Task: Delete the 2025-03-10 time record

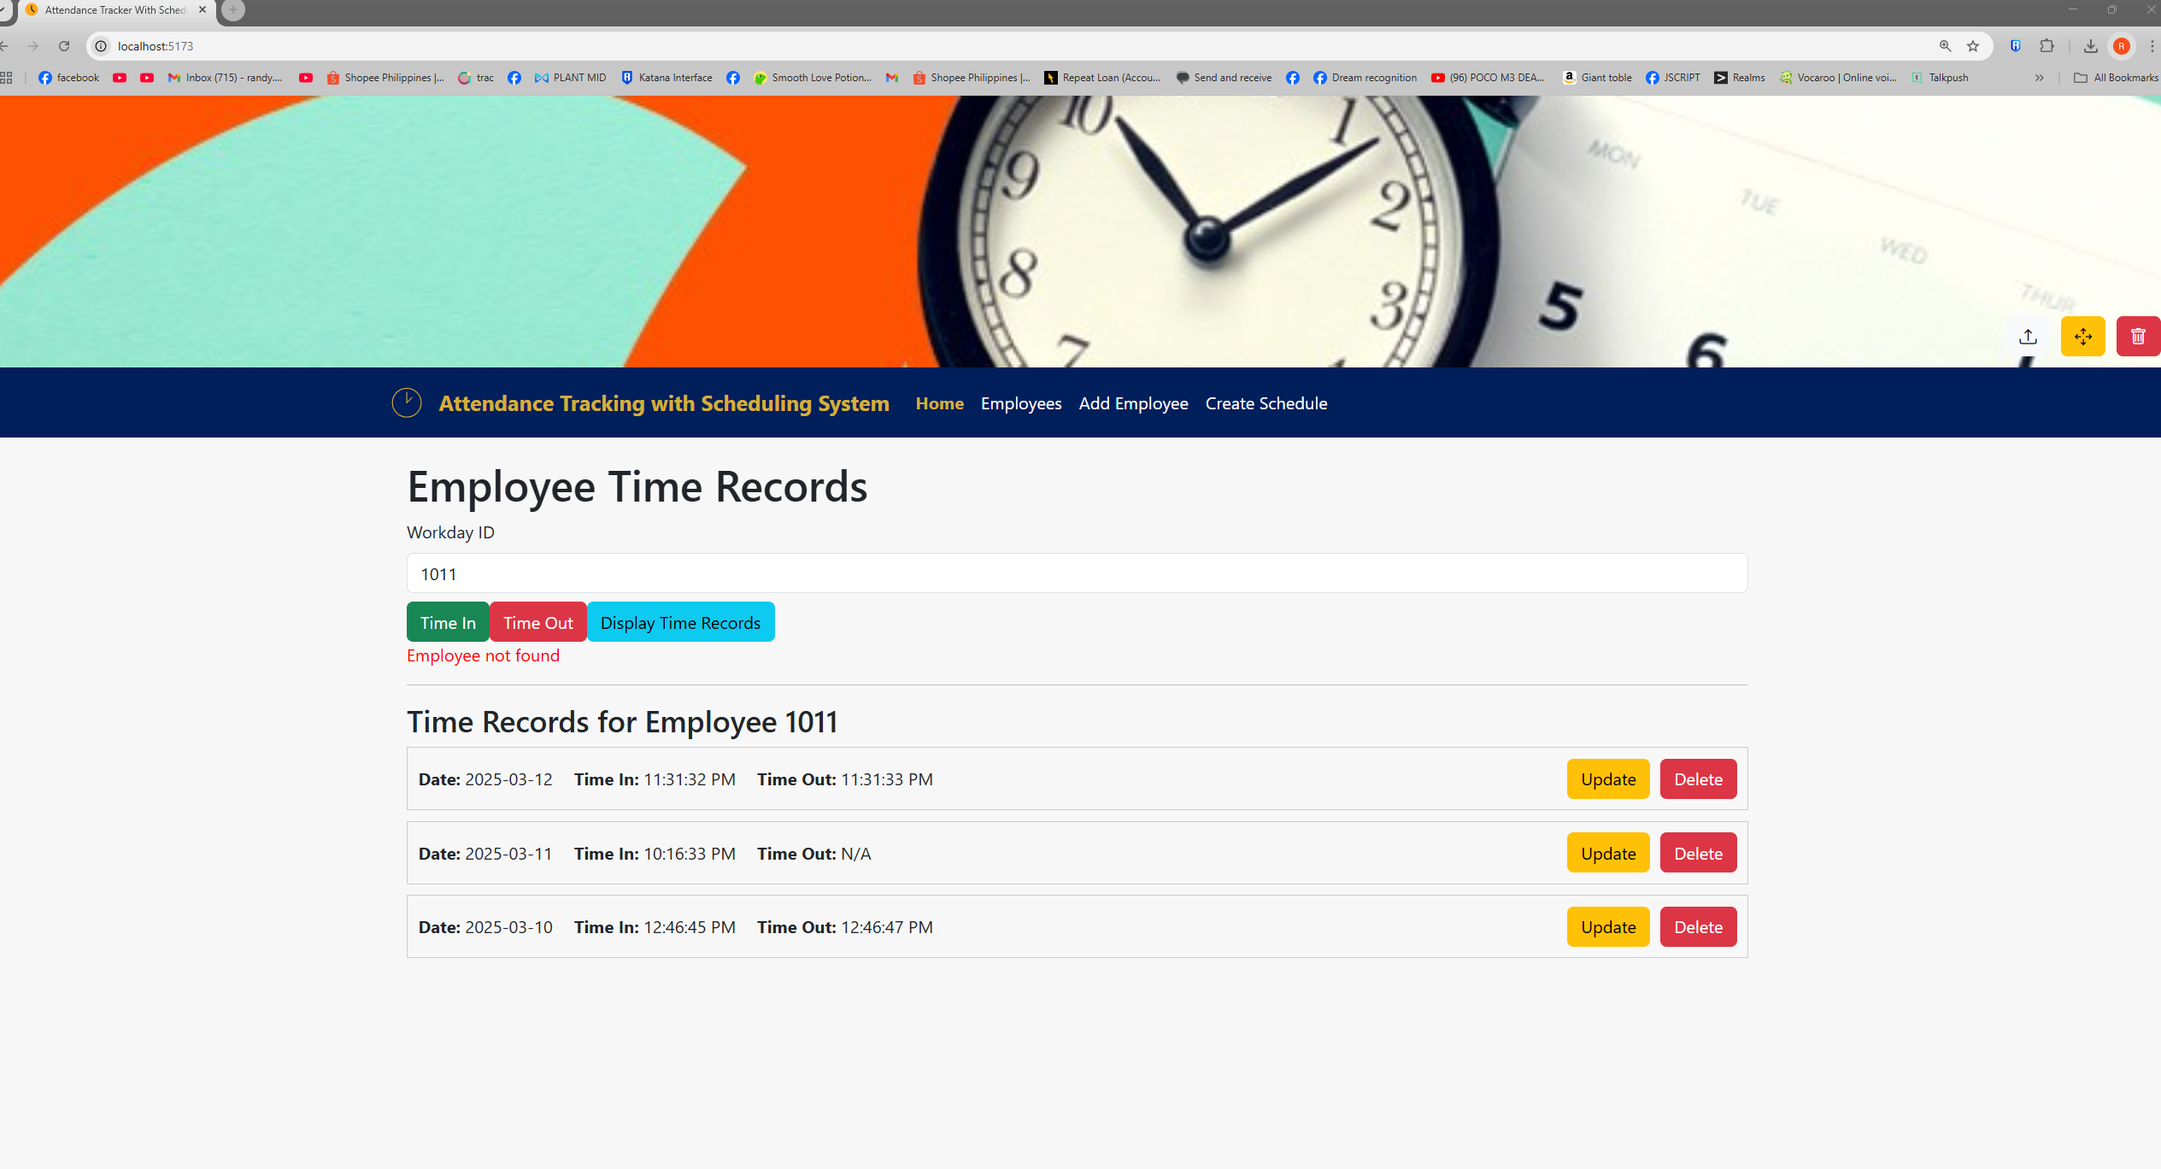Action: (x=1698, y=927)
